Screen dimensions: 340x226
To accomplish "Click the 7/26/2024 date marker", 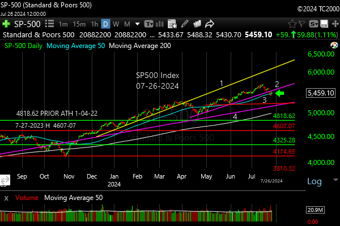I will (271, 181).
